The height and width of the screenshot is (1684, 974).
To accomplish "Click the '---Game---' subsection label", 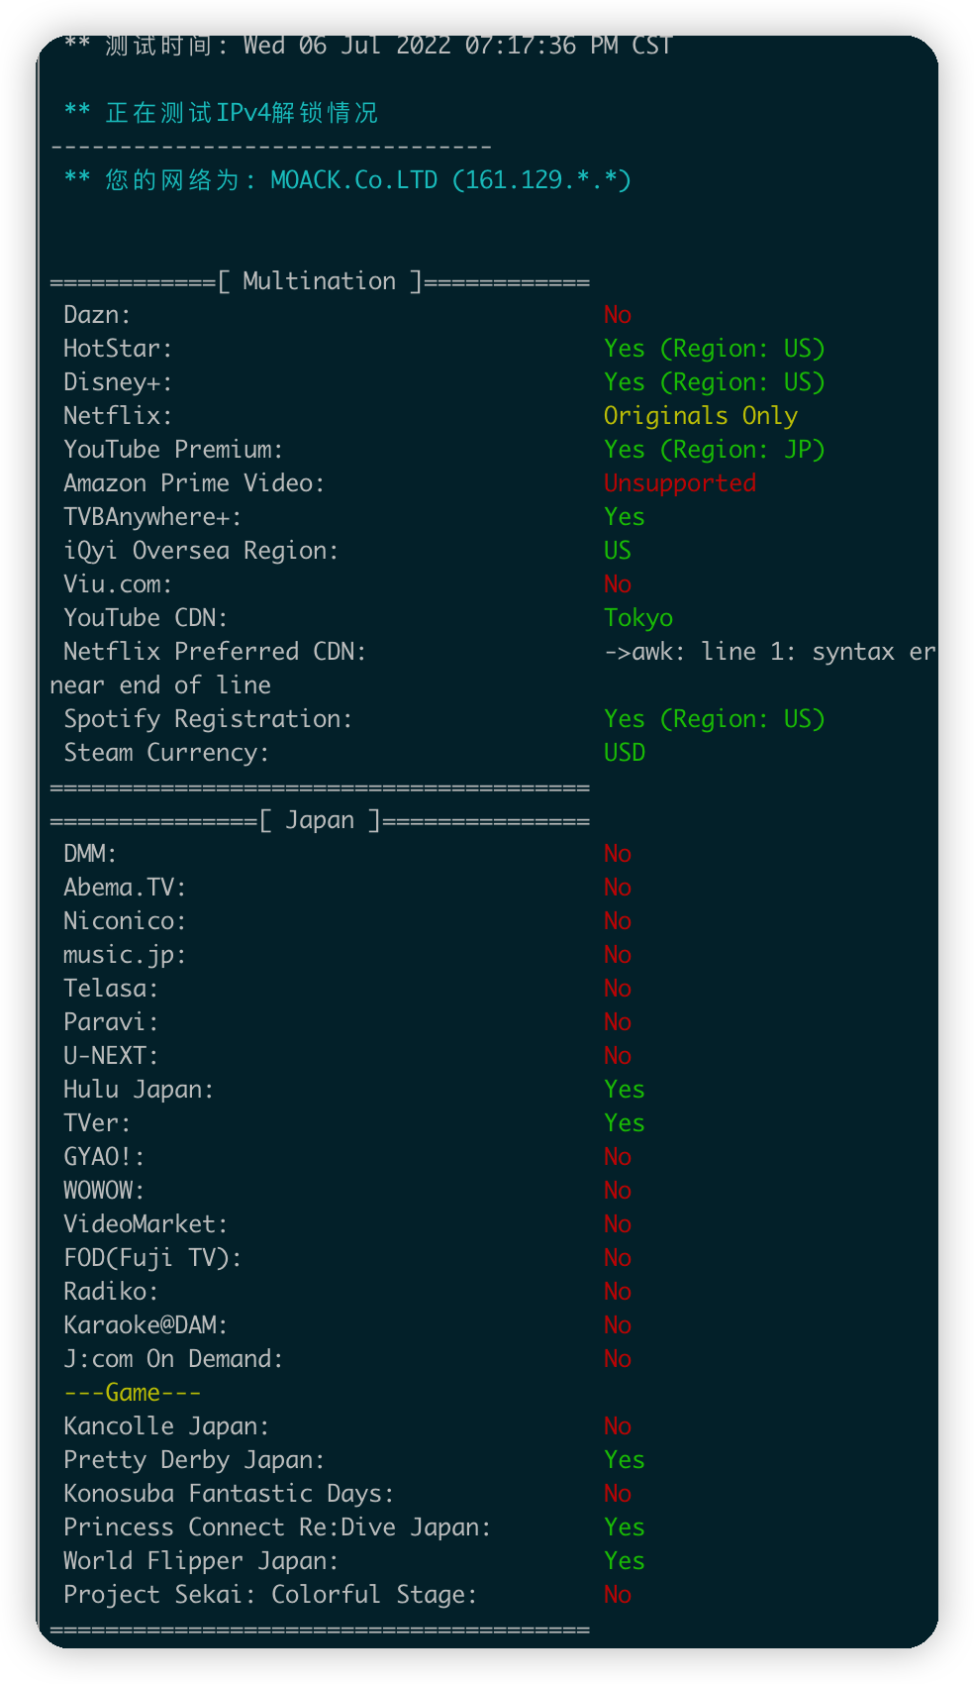I will 132,1393.
